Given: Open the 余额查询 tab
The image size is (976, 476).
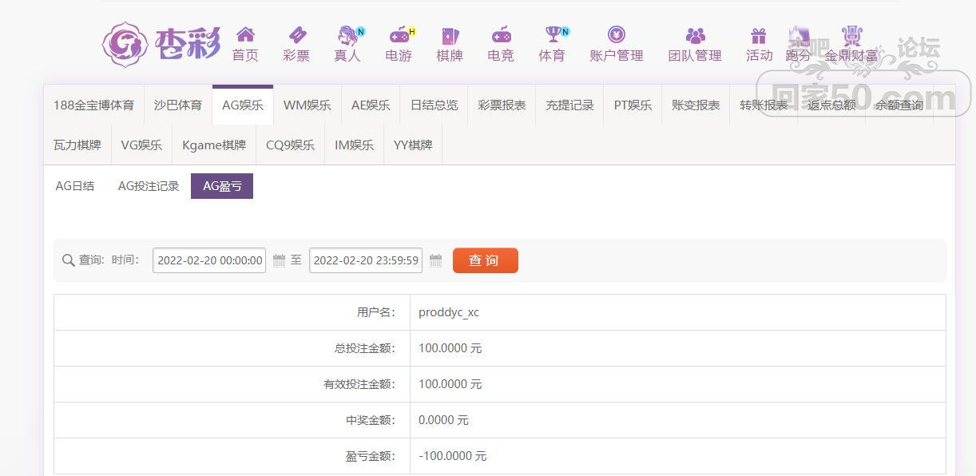Looking at the screenshot, I should tap(899, 105).
